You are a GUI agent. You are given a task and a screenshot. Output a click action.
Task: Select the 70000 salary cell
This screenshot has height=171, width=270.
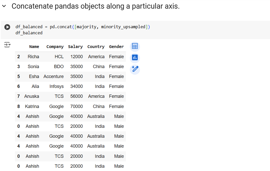click(x=77, y=106)
